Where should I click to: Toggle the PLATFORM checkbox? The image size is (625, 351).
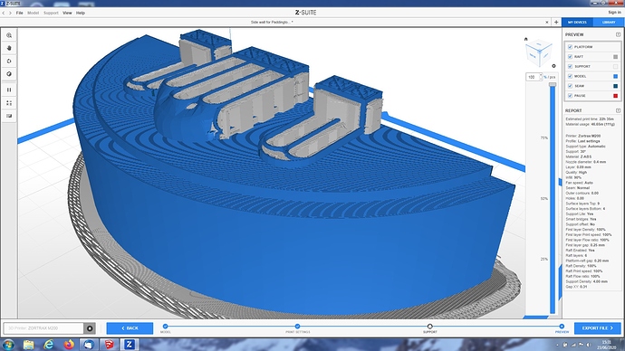[570, 47]
